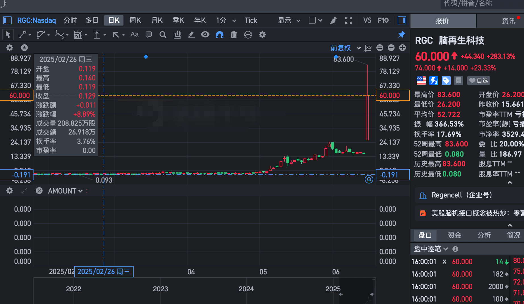Collapse main chart with up-arrow circle icon

click(x=24, y=48)
